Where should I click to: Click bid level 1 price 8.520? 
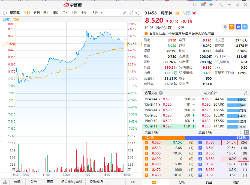click(156, 142)
